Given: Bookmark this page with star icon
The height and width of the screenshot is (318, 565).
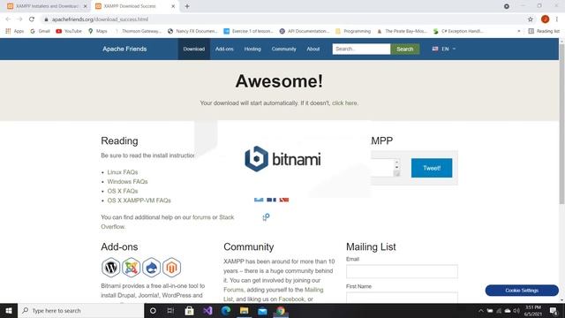Looking at the screenshot, I should (531, 19).
